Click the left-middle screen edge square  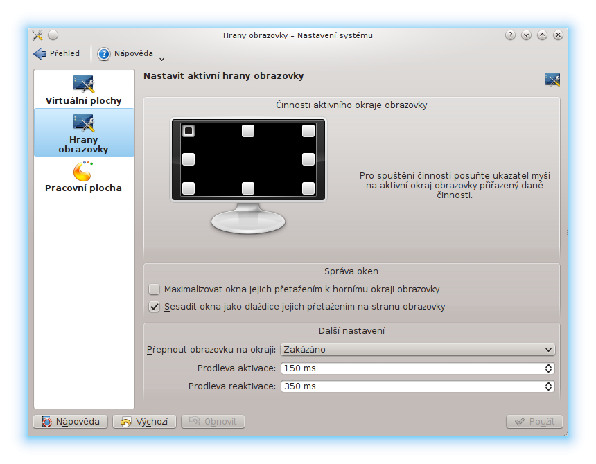(x=189, y=159)
